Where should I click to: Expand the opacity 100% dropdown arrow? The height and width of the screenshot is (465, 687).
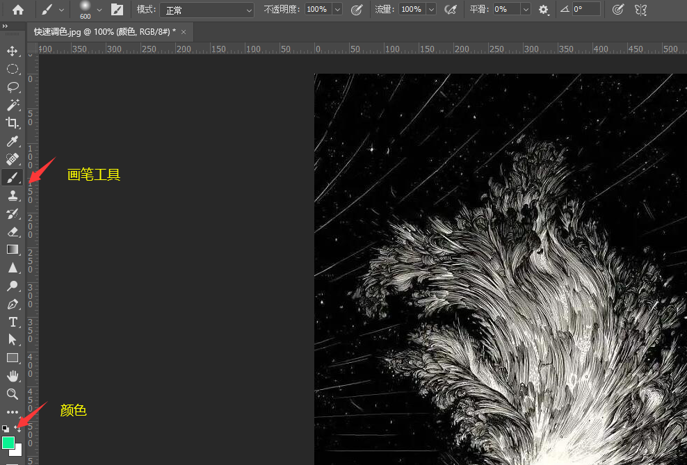pos(337,10)
